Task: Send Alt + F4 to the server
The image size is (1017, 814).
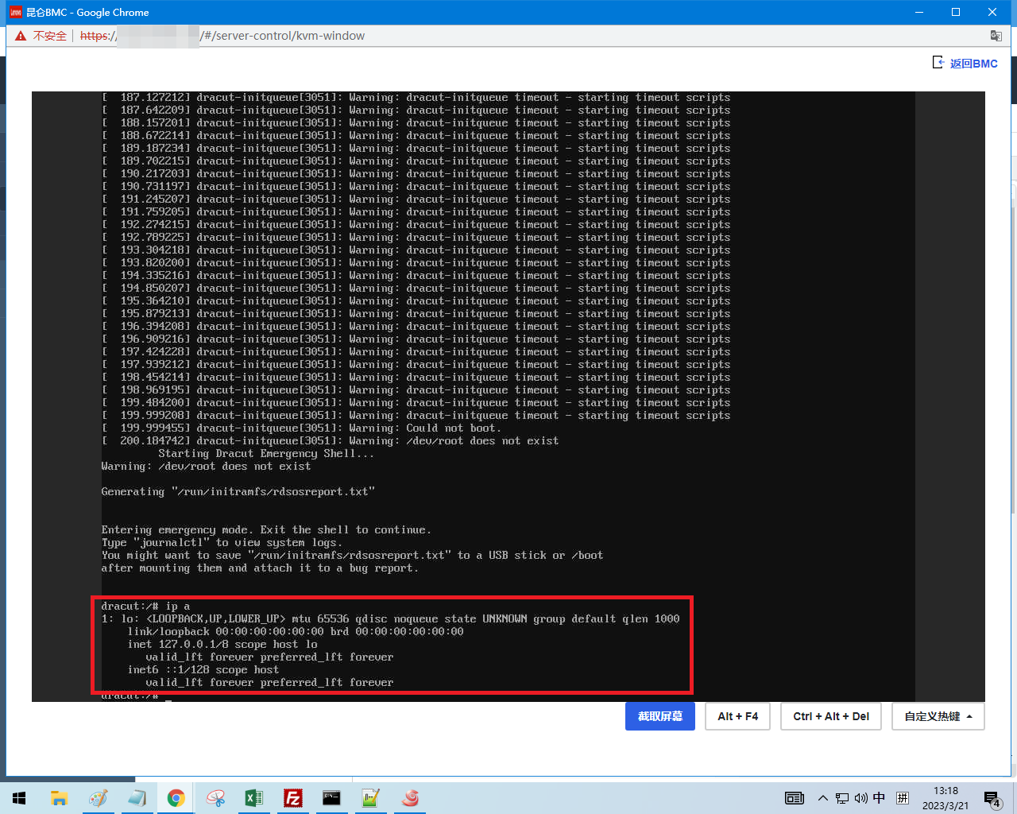Action: [737, 716]
